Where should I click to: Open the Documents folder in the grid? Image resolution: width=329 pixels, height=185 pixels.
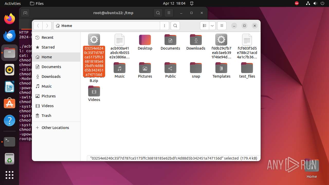point(170,42)
